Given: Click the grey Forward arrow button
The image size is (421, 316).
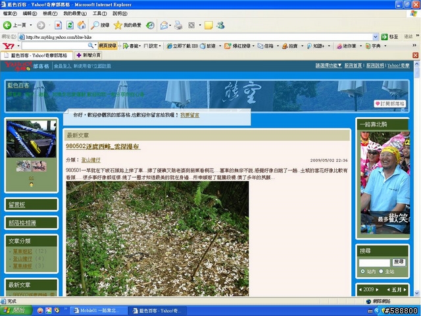Looking at the screenshot, I should pos(41,25).
